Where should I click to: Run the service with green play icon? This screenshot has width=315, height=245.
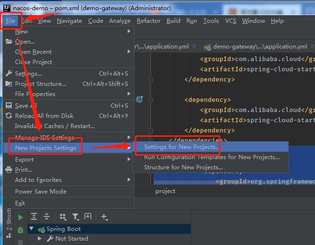point(20,217)
